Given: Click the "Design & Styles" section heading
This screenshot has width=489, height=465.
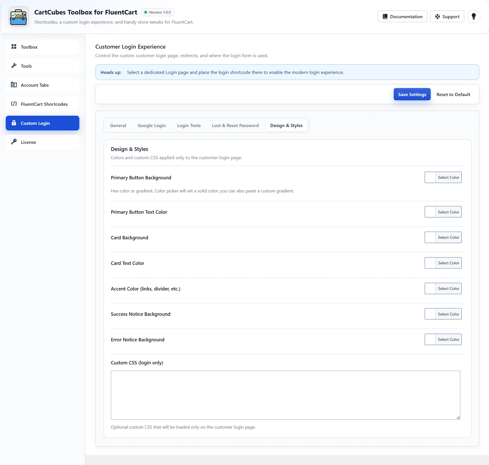Looking at the screenshot, I should (x=129, y=149).
